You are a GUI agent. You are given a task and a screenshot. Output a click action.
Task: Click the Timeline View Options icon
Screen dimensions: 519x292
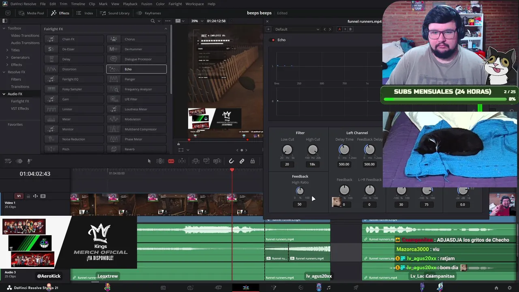(x=8, y=161)
